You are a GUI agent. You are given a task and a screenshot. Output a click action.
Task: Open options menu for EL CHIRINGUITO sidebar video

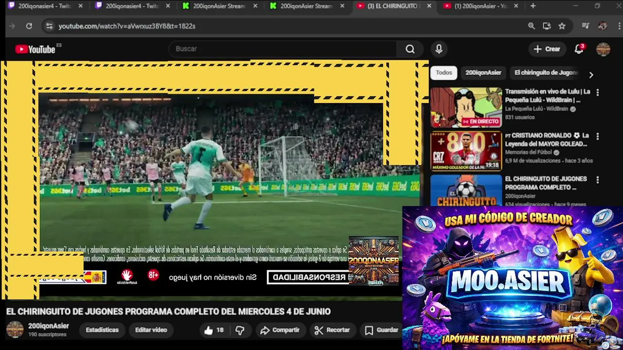point(598,179)
